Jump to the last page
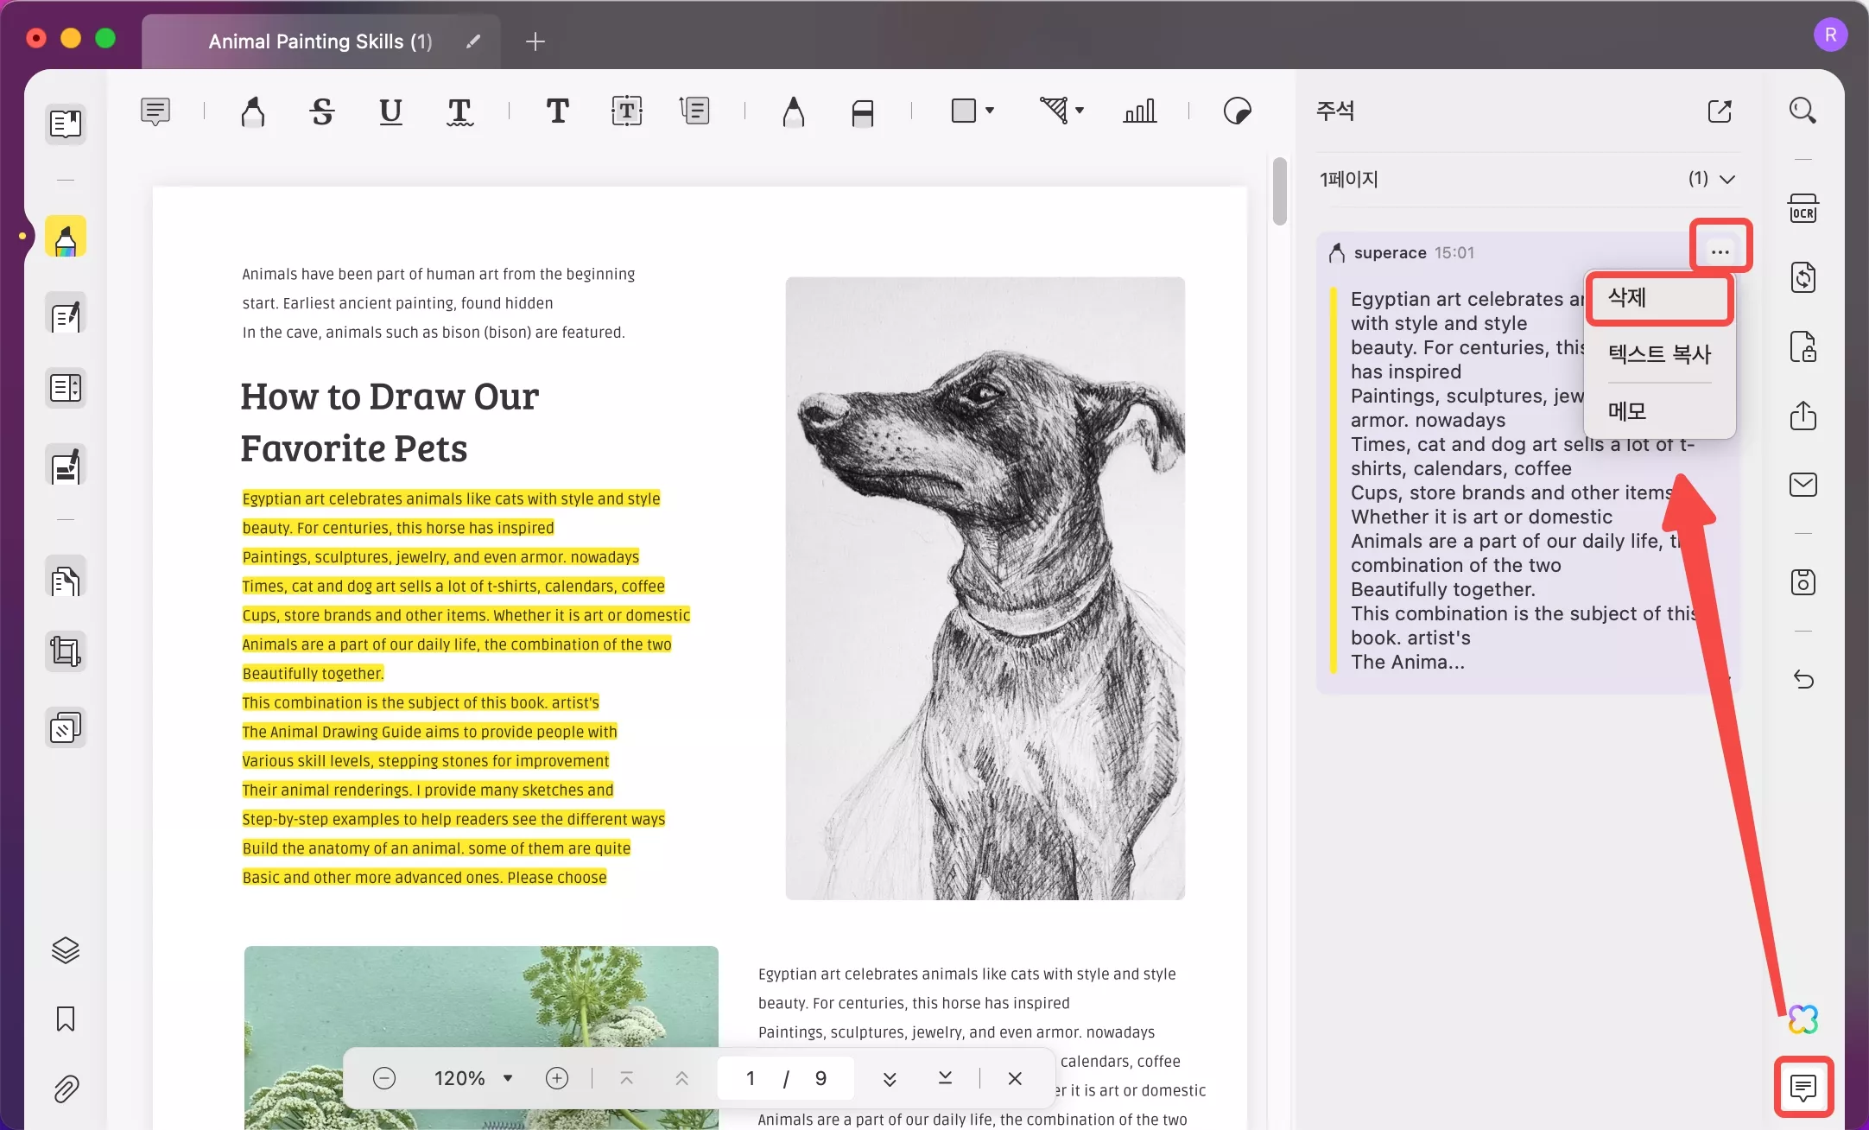 click(x=945, y=1078)
